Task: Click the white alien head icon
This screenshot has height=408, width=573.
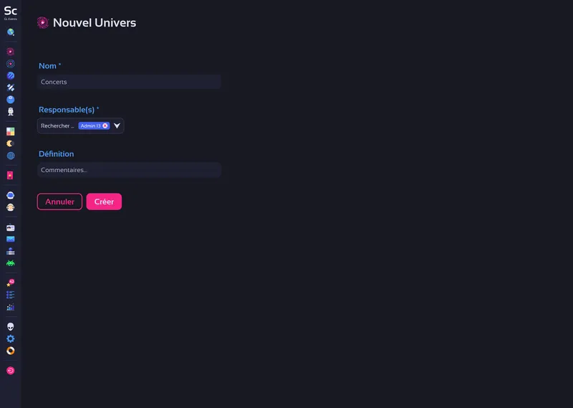Action: pos(11,326)
